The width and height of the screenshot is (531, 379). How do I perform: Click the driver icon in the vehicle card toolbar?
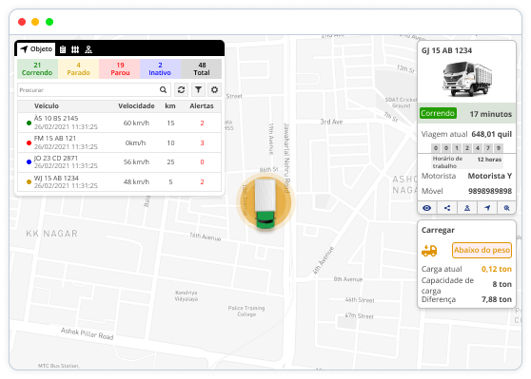click(x=467, y=208)
